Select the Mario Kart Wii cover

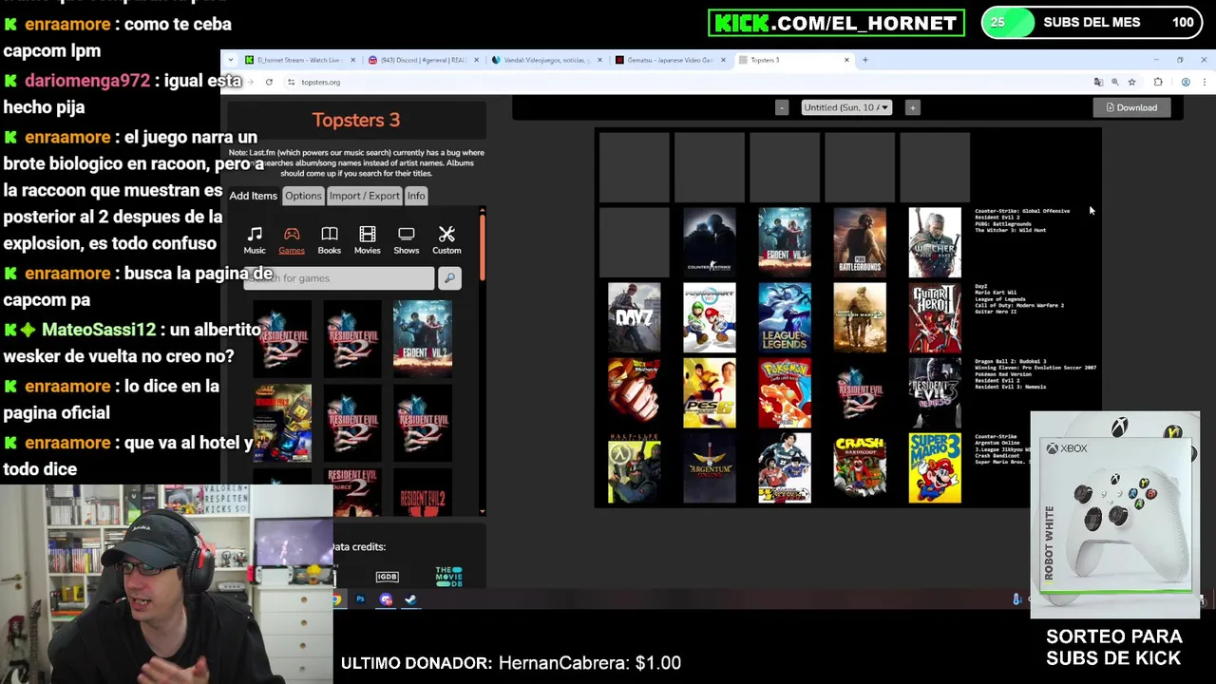(x=710, y=317)
